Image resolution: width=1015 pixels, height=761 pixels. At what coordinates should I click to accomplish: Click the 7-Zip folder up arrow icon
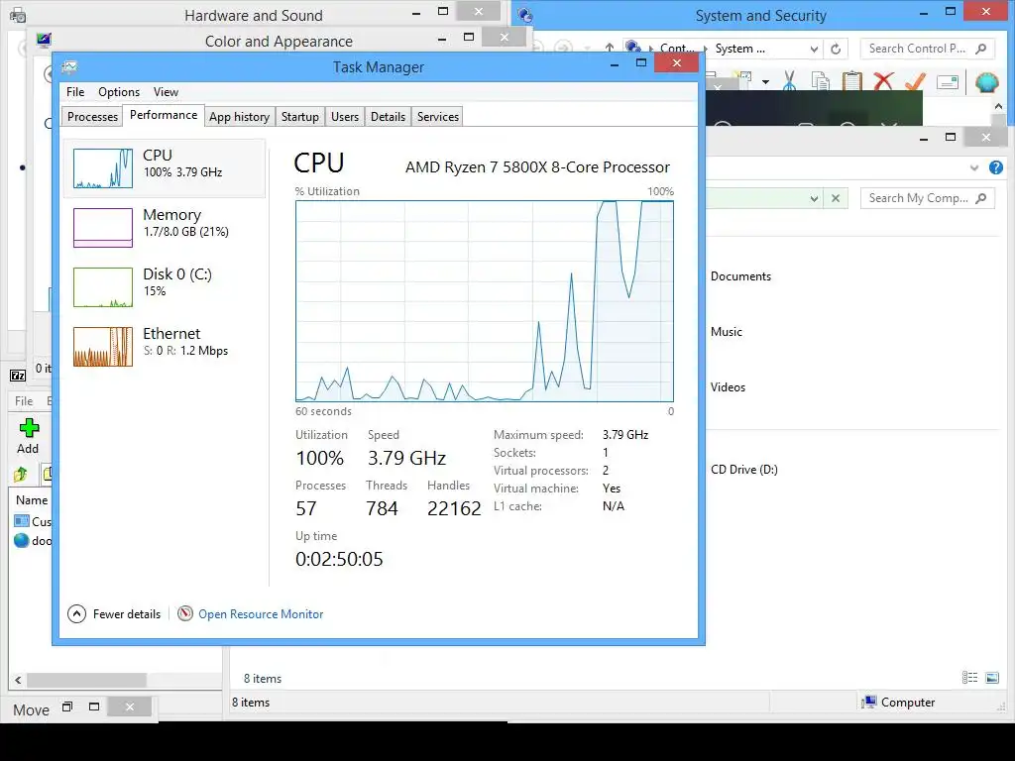click(20, 475)
